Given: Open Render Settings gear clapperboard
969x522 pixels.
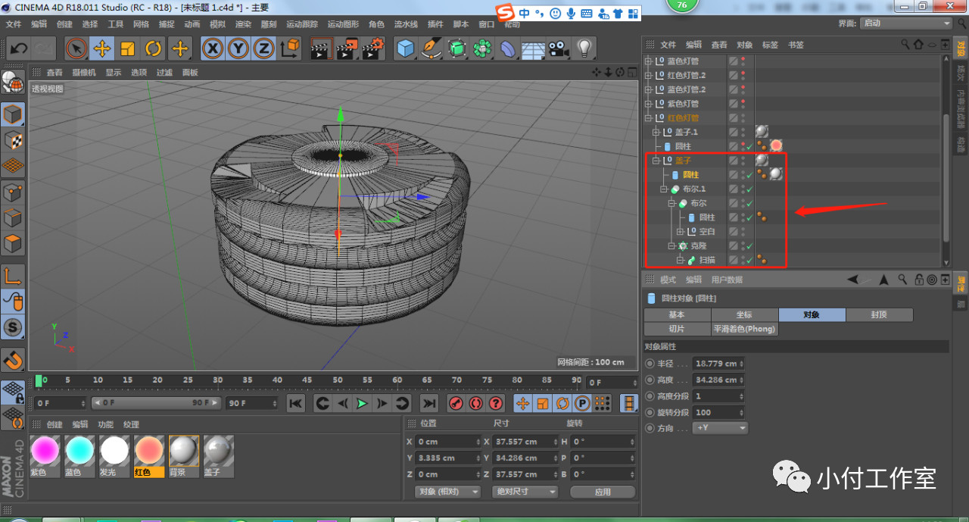Looking at the screenshot, I should [373, 49].
